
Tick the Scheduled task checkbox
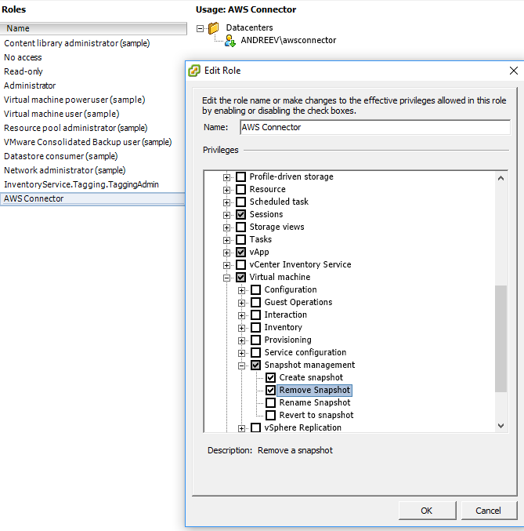click(x=241, y=202)
